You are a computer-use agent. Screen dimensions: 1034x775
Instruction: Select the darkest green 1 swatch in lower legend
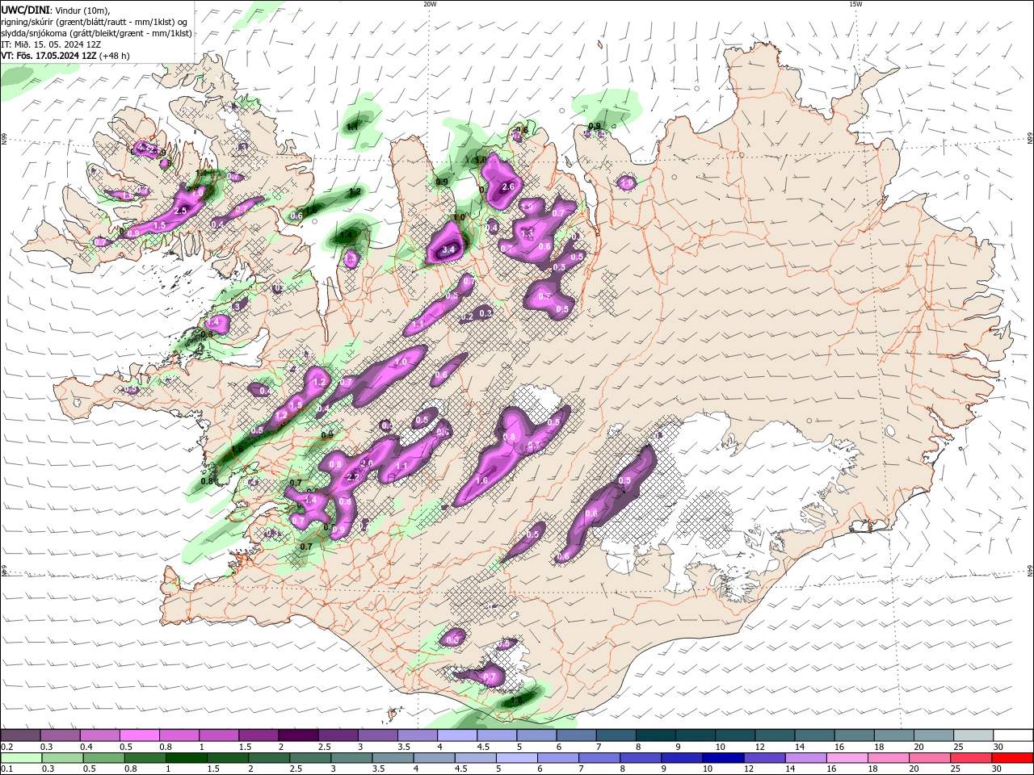(x=186, y=758)
